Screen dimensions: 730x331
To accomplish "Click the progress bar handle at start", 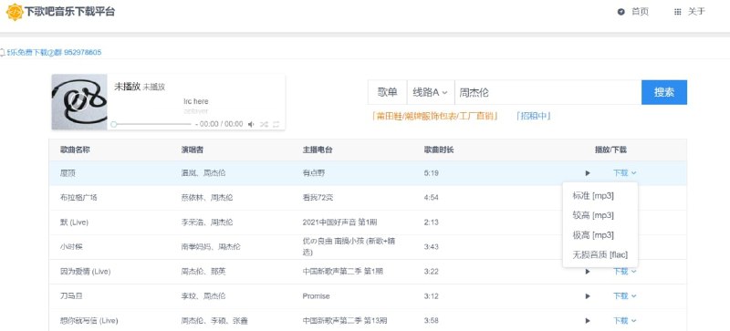I will pos(113,124).
